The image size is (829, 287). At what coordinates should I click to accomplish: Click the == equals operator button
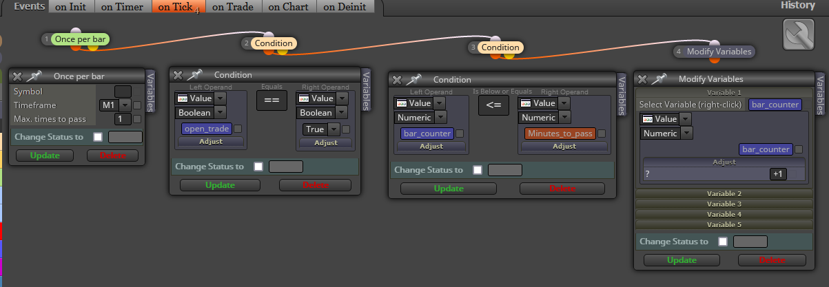[271, 100]
